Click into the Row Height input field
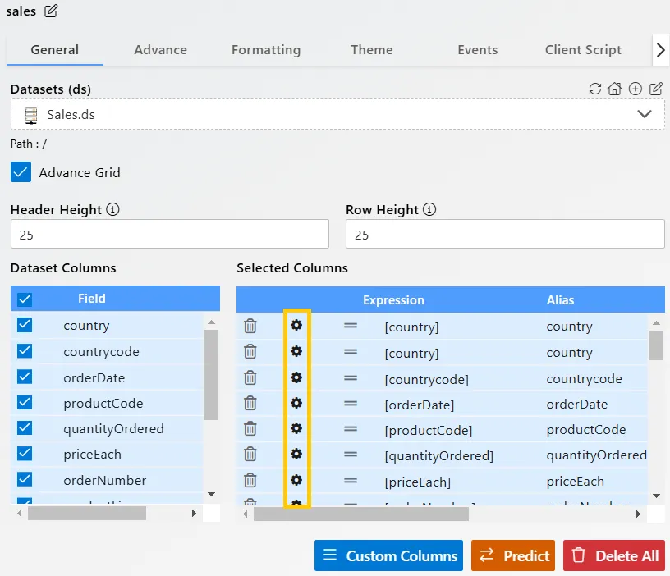This screenshot has width=670, height=576. pyautogui.click(x=505, y=235)
